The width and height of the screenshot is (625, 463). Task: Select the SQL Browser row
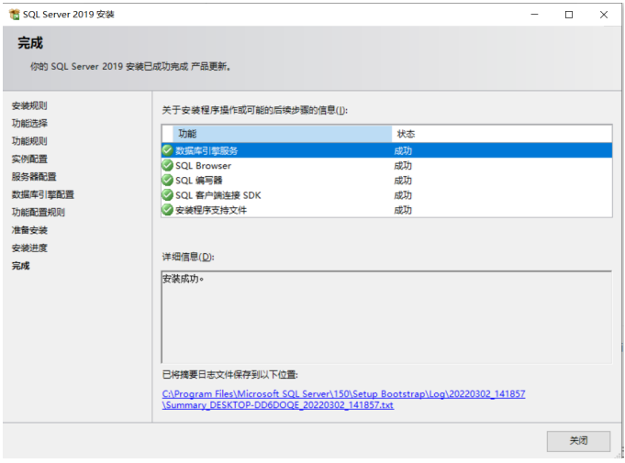[x=386, y=165]
